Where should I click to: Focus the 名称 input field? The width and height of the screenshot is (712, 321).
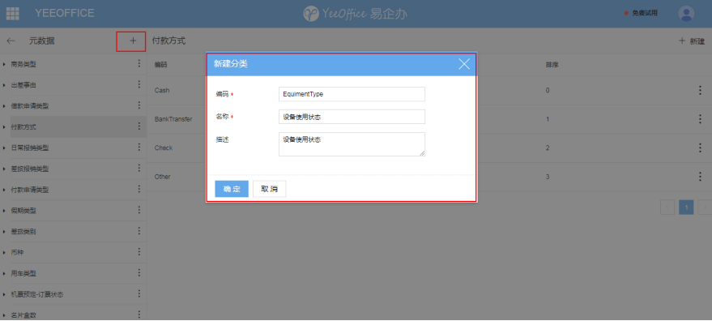point(352,117)
